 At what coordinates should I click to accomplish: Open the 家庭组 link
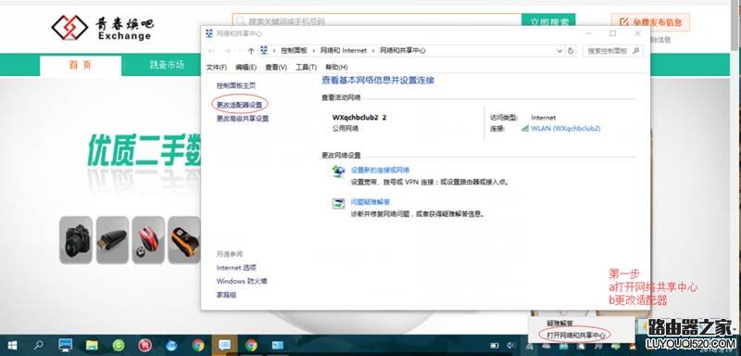click(226, 295)
